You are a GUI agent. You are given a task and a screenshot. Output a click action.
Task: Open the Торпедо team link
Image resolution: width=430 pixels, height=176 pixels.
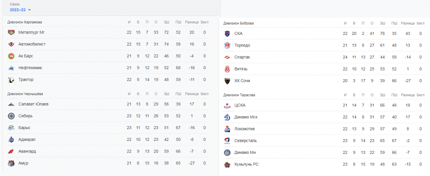242,45
